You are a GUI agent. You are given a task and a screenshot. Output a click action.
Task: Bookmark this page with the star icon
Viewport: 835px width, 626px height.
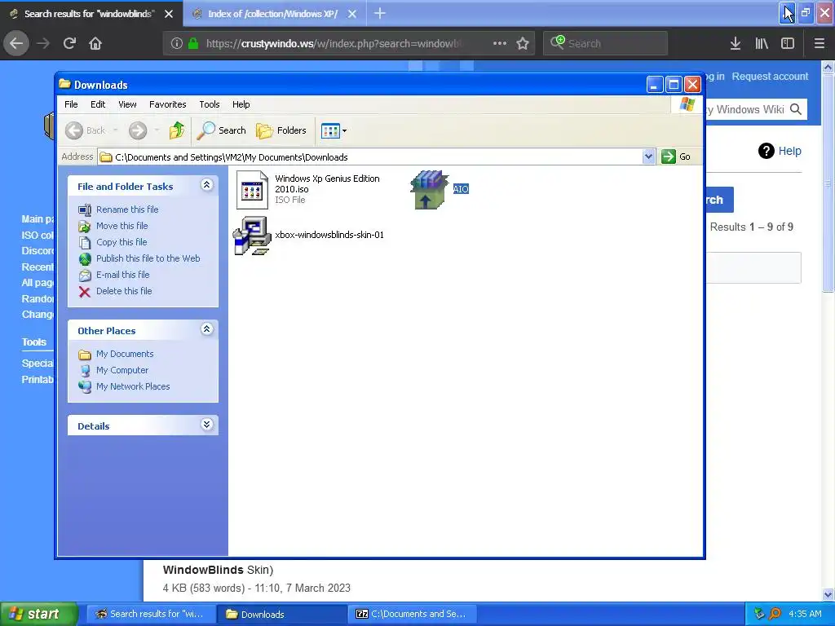pyautogui.click(x=523, y=44)
